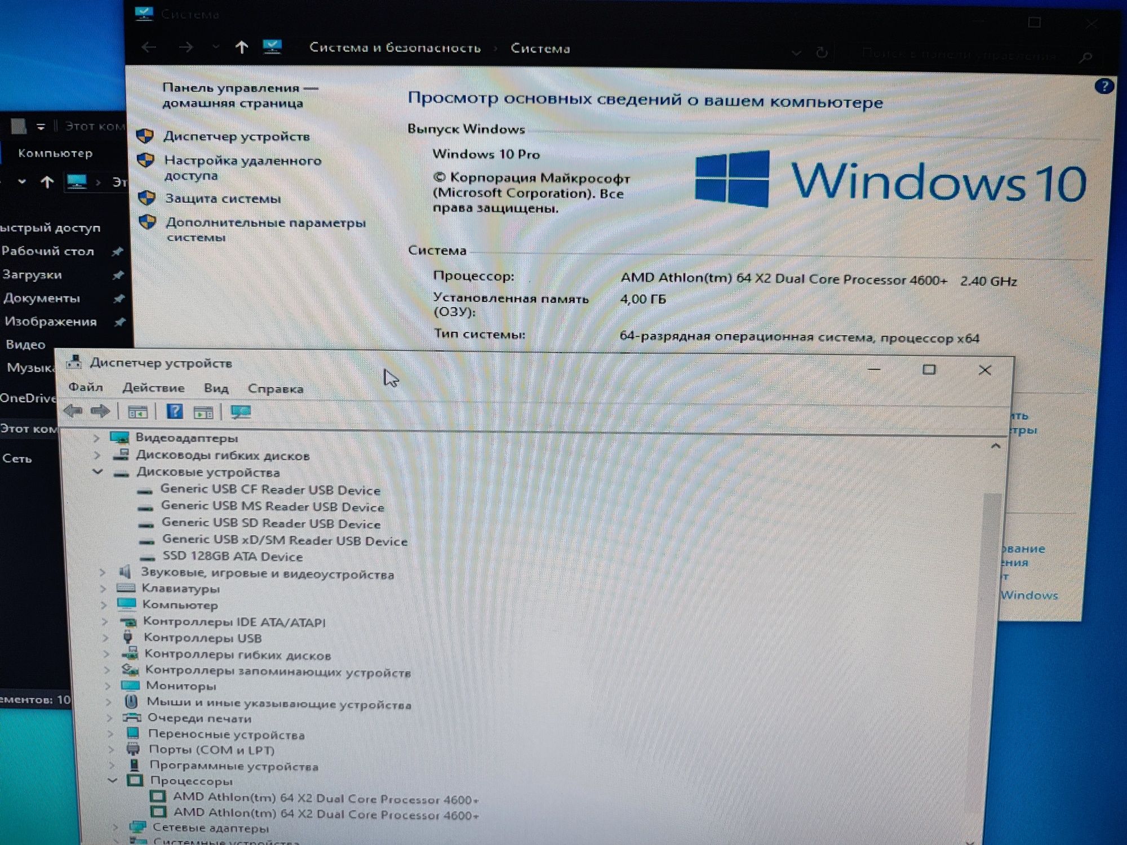
Task: Click the Видеоадаптеры display adapter icon
Action: coord(119,437)
